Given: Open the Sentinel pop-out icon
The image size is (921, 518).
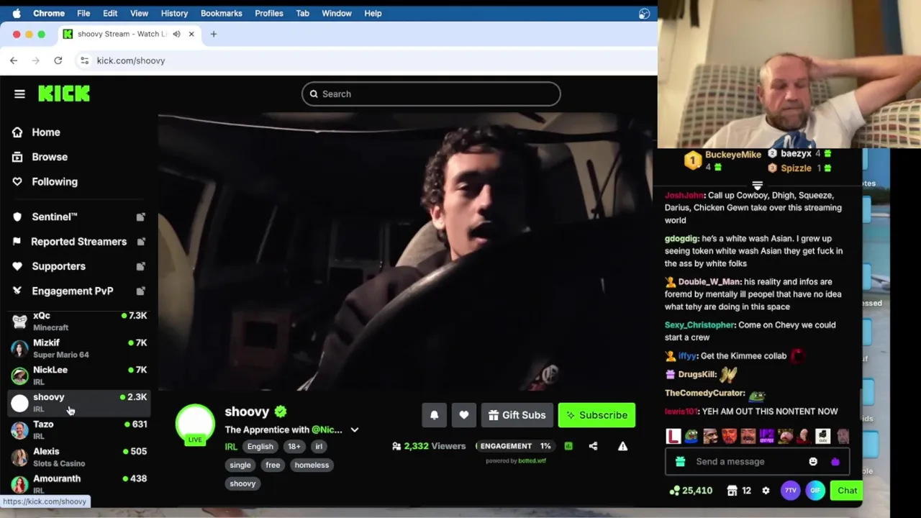Looking at the screenshot, I should point(140,217).
